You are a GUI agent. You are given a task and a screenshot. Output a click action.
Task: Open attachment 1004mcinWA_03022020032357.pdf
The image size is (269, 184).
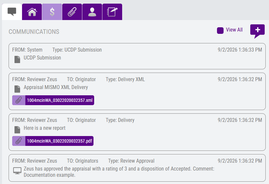click(x=59, y=141)
